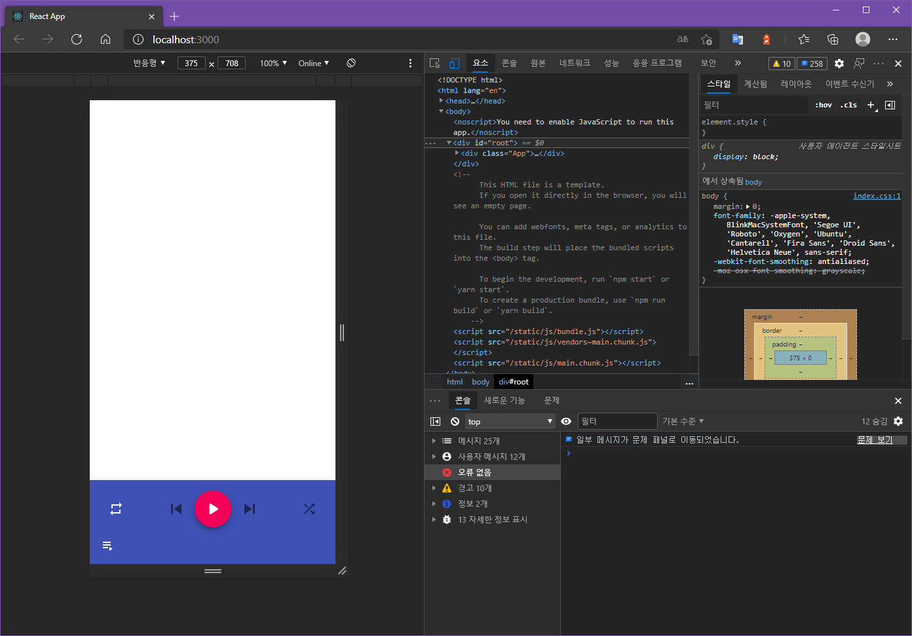This screenshot has height=636, width=912.
Task: Add new style rule plus icon
Action: 871,105
